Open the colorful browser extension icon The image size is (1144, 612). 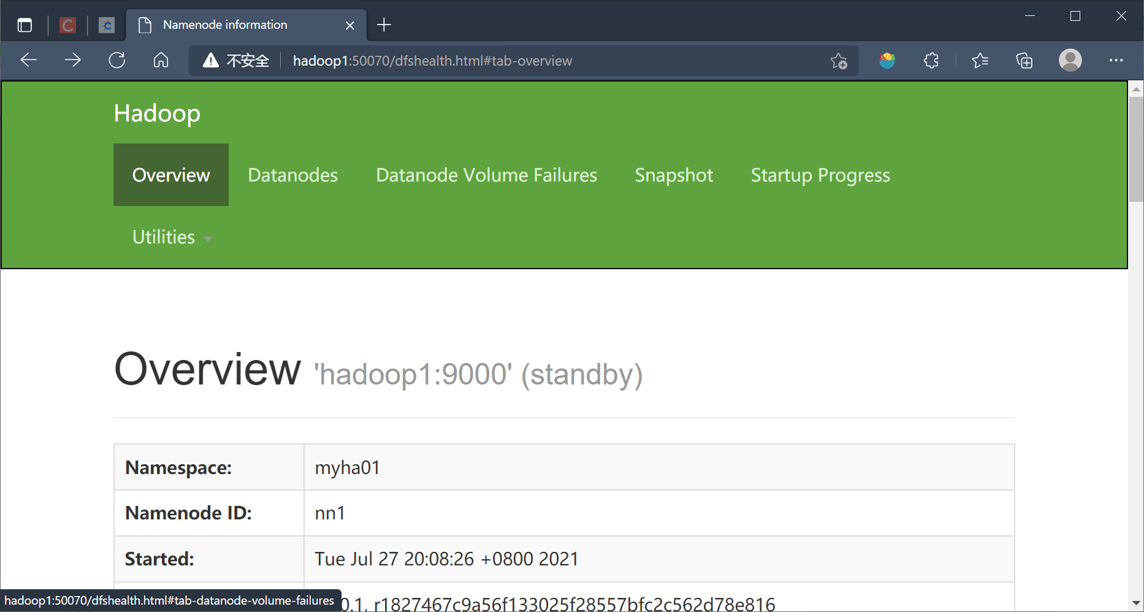click(887, 60)
